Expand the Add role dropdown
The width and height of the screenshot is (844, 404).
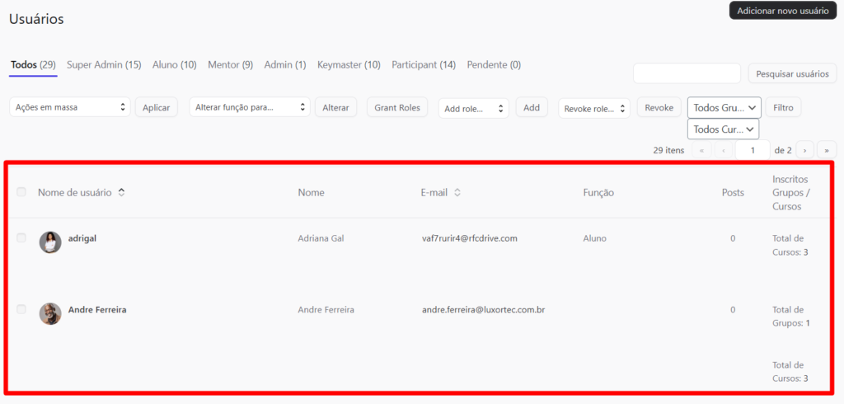473,108
